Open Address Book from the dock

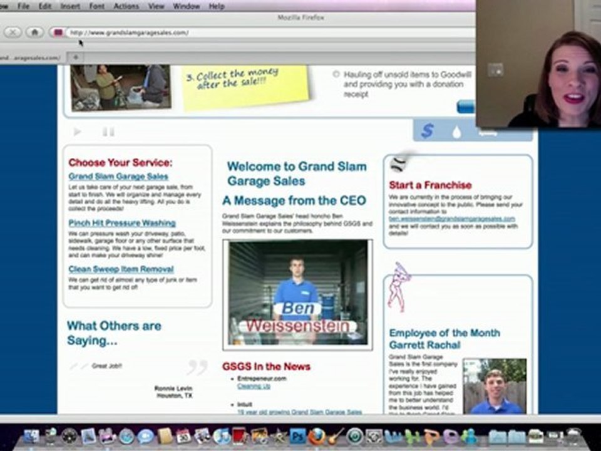165,437
